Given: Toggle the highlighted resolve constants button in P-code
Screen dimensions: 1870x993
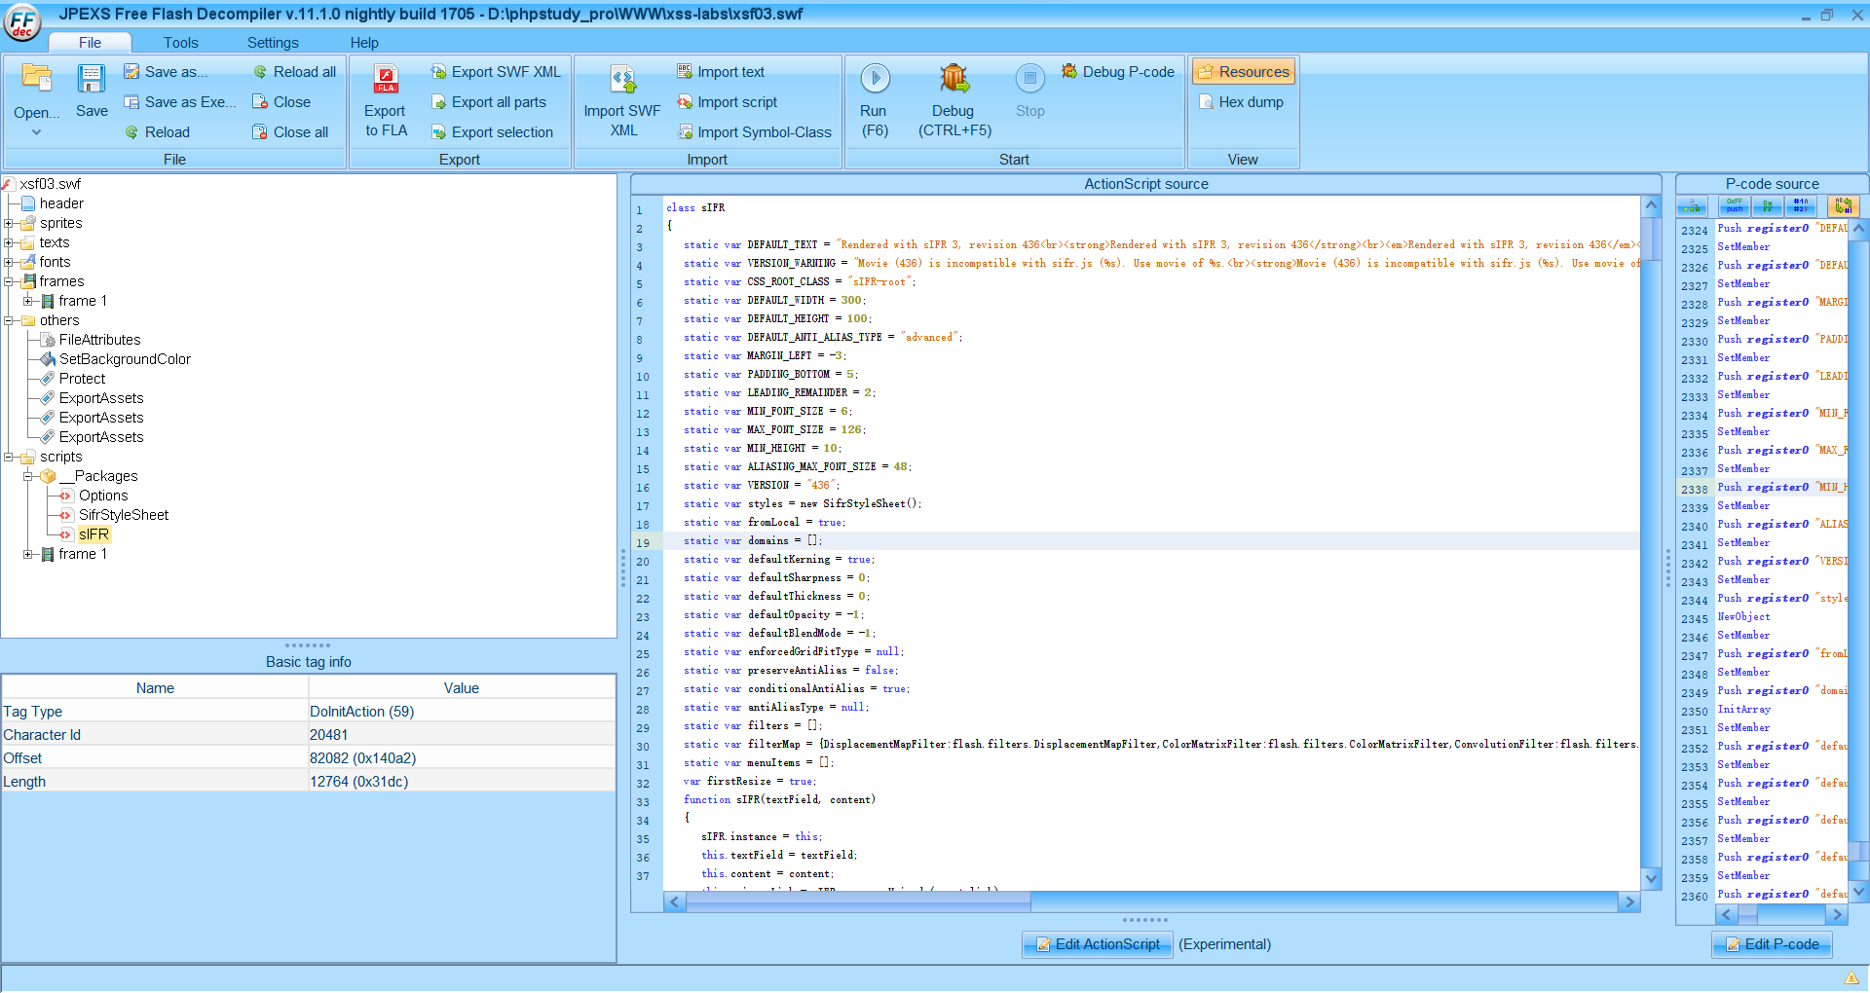Looking at the screenshot, I should [1843, 206].
